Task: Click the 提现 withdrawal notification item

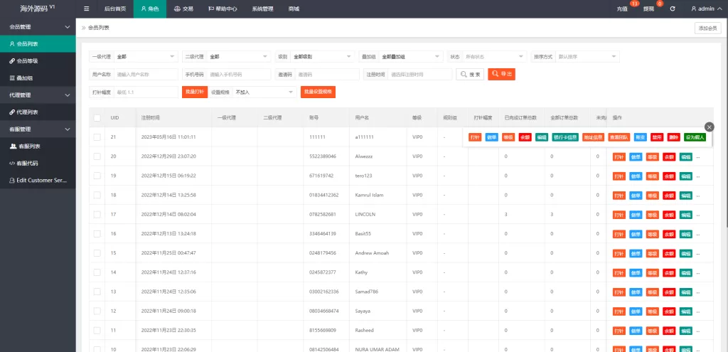Action: point(649,9)
